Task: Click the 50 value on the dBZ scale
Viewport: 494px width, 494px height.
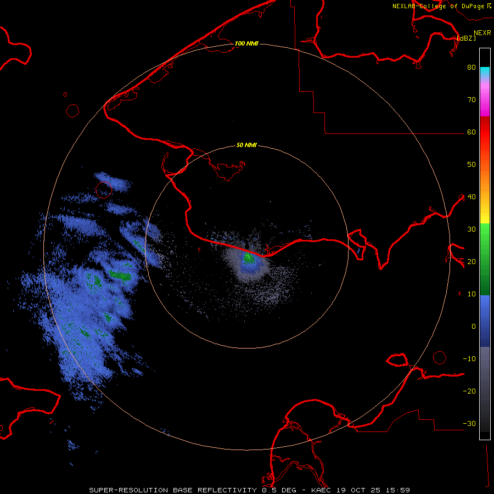Action: click(471, 165)
